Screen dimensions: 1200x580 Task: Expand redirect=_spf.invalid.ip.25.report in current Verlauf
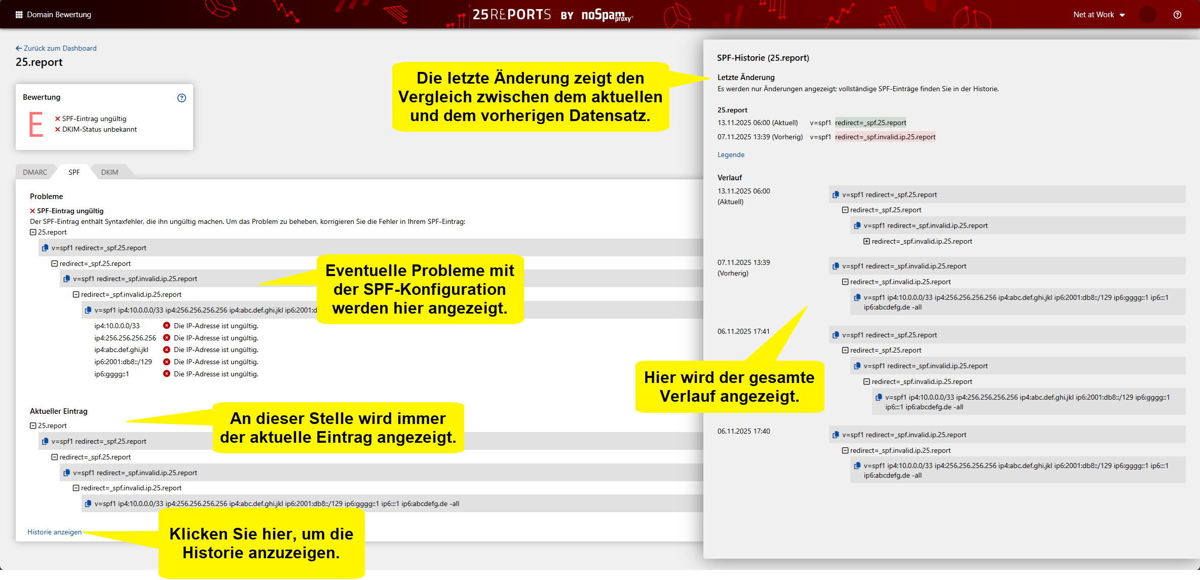(867, 241)
